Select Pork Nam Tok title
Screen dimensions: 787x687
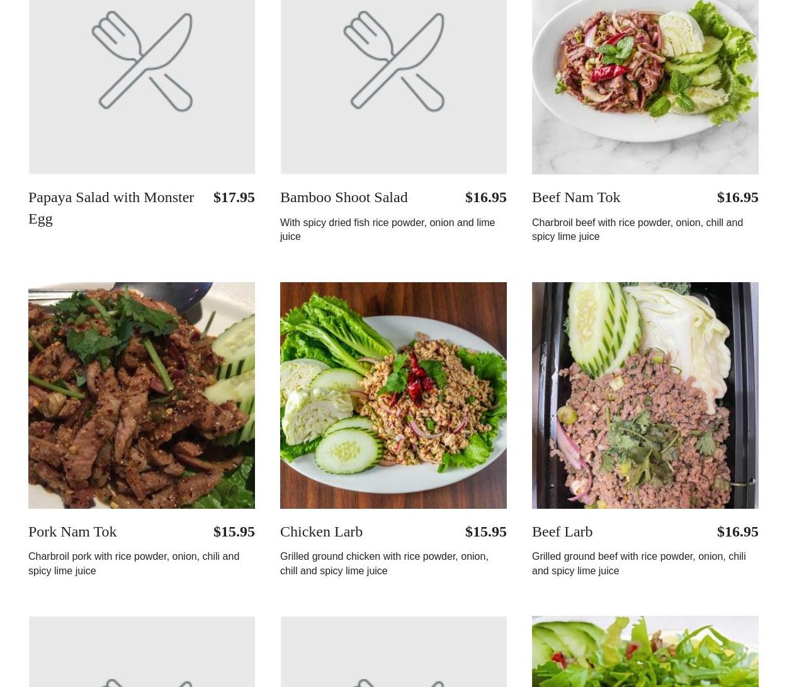click(x=72, y=531)
